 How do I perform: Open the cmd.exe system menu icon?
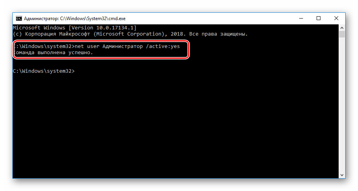[x=18, y=18]
